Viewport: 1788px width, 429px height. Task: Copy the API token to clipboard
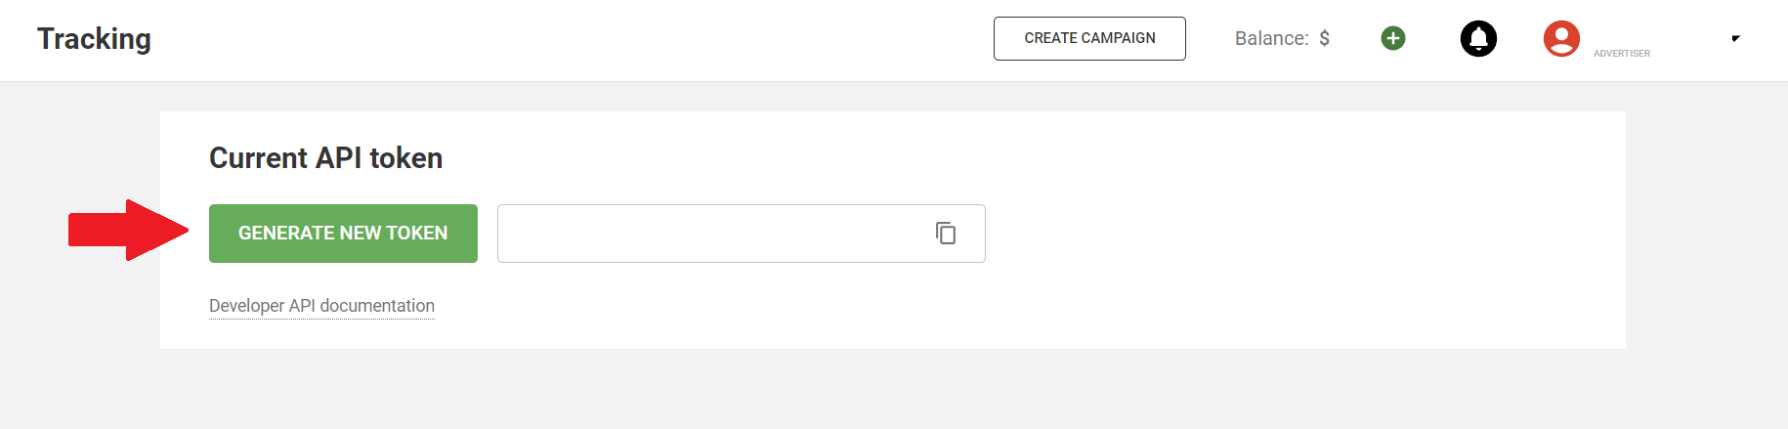click(946, 233)
